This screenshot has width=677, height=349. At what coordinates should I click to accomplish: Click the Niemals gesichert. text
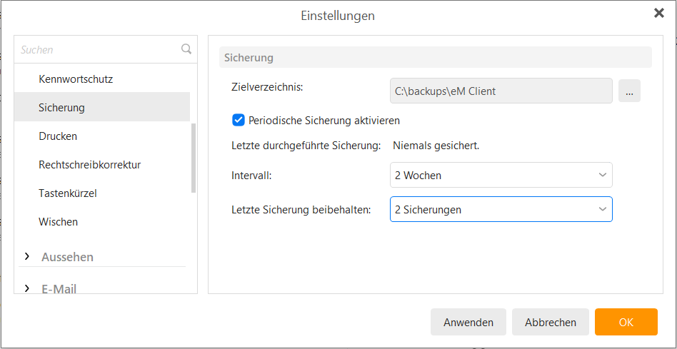click(x=436, y=146)
